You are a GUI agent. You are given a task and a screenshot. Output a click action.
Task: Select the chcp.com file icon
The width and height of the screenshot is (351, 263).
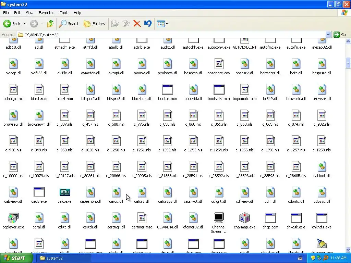270,218
